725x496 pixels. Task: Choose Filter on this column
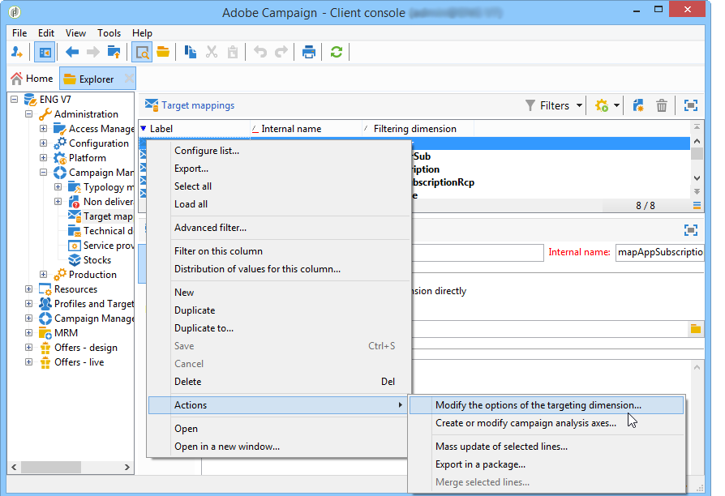click(218, 251)
